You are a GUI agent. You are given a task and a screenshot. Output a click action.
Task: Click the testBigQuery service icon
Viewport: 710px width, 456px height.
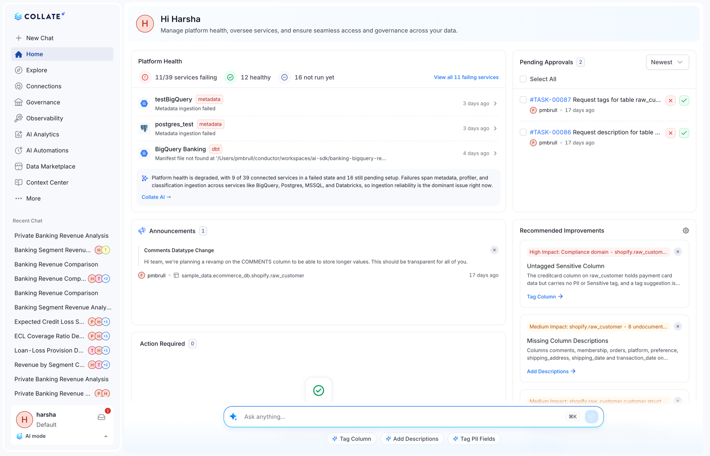(x=144, y=104)
